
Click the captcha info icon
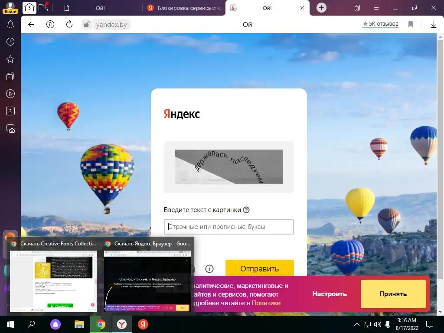click(x=209, y=269)
